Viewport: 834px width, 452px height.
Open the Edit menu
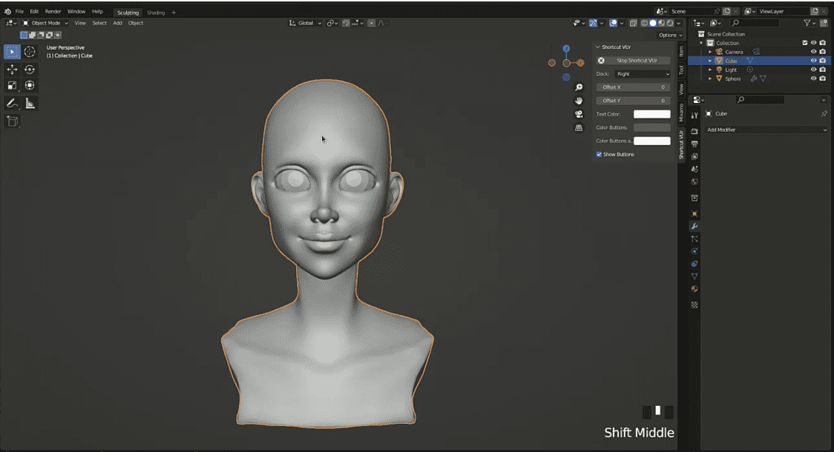(x=33, y=11)
